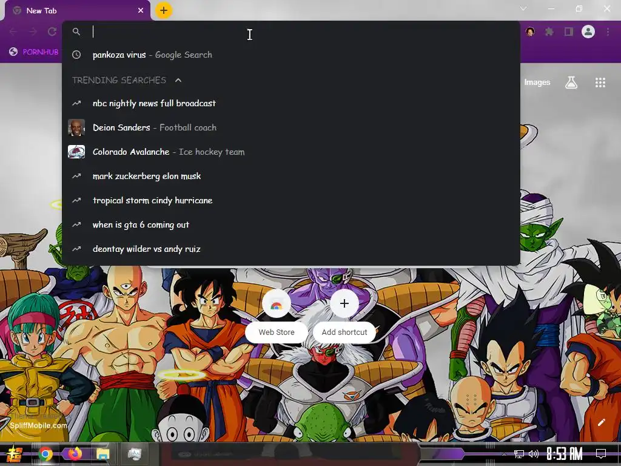Pick the Colorado Avalanche ice hockey suggestion
This screenshot has height=466, width=621.
pyautogui.click(x=290, y=152)
